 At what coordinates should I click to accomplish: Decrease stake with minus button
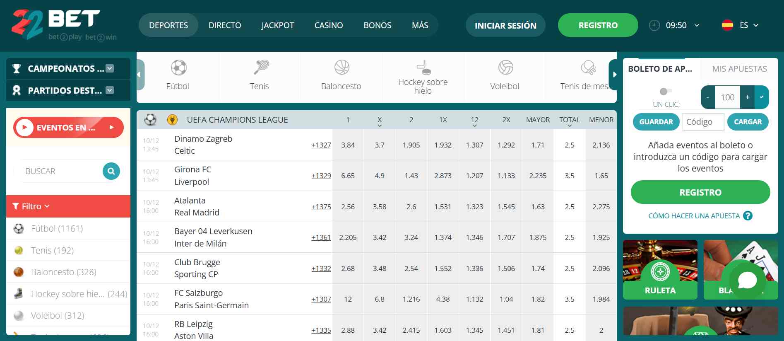708,97
